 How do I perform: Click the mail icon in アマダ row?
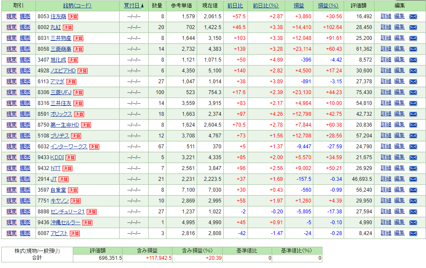click(x=413, y=82)
